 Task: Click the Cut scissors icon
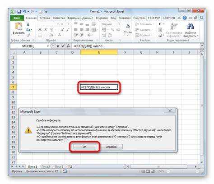pyautogui.click(x=28, y=24)
